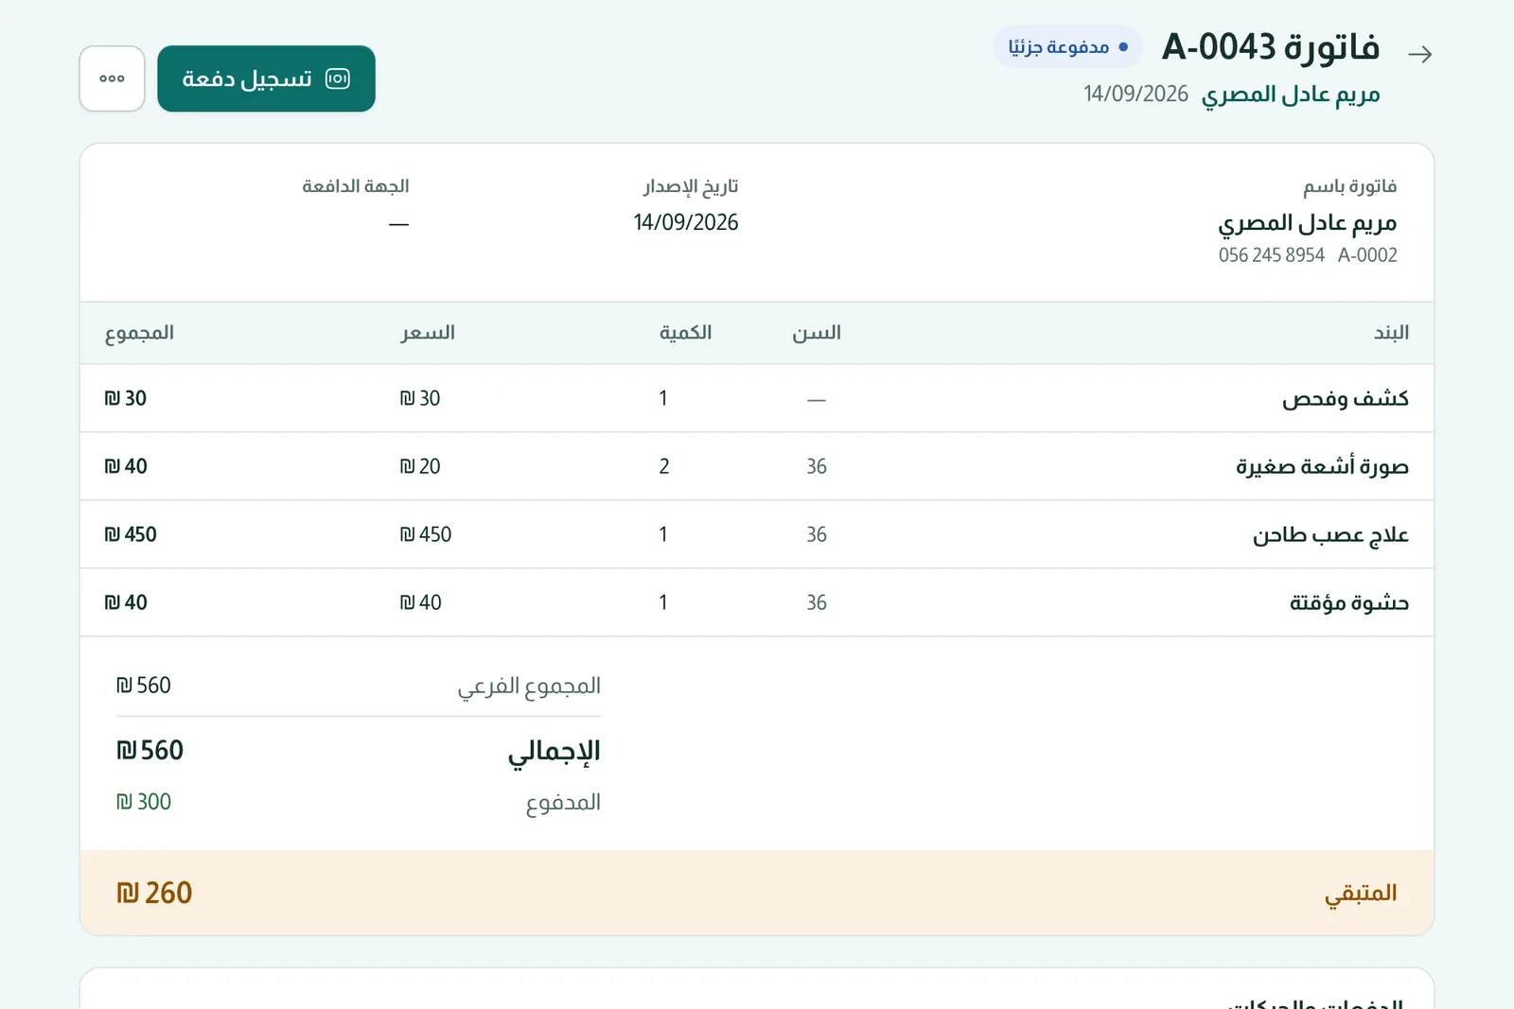The image size is (1514, 1009).
Task: Click the subtotal amount ₪ 560
Action: point(144,686)
